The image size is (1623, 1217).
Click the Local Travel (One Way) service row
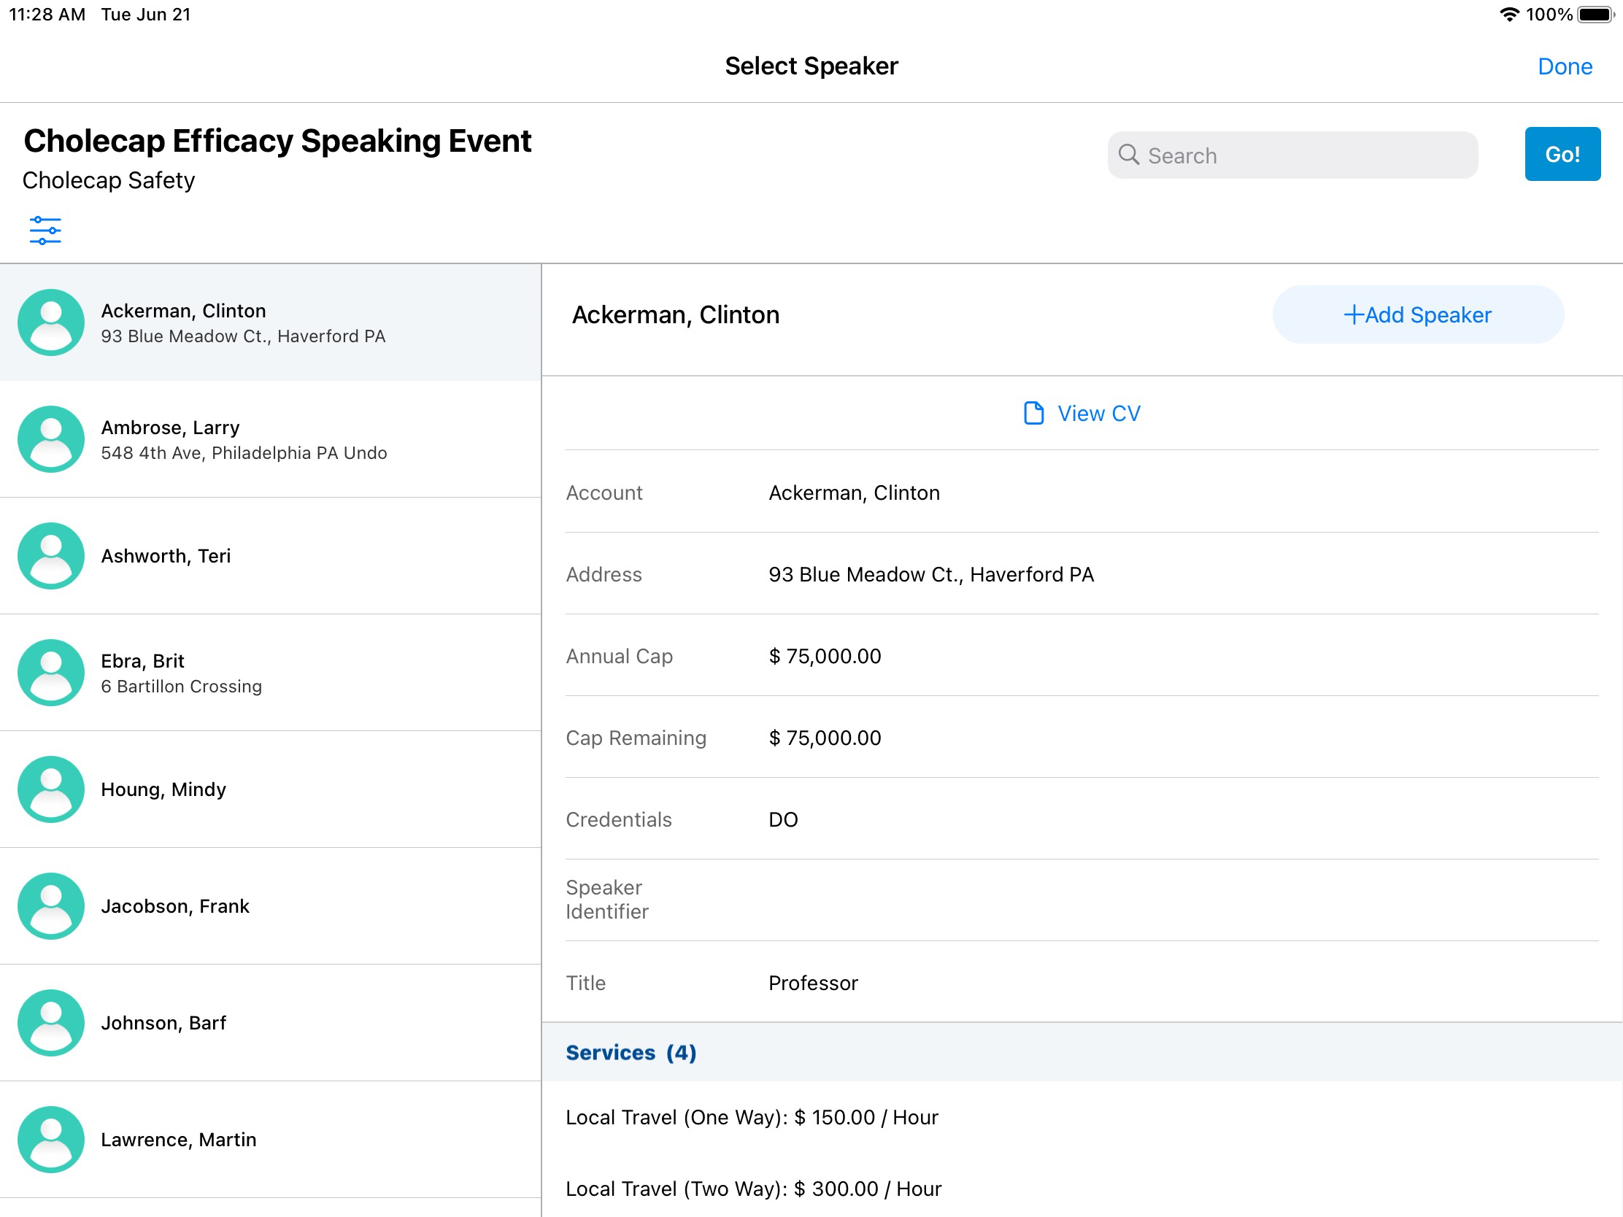click(x=752, y=1117)
